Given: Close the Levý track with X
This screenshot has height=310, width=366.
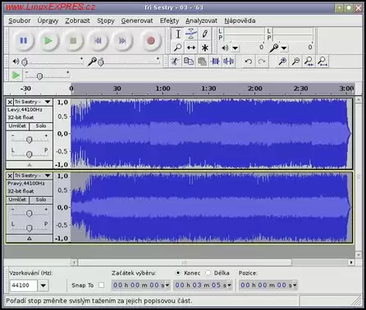Looking at the screenshot, I should 10,102.
